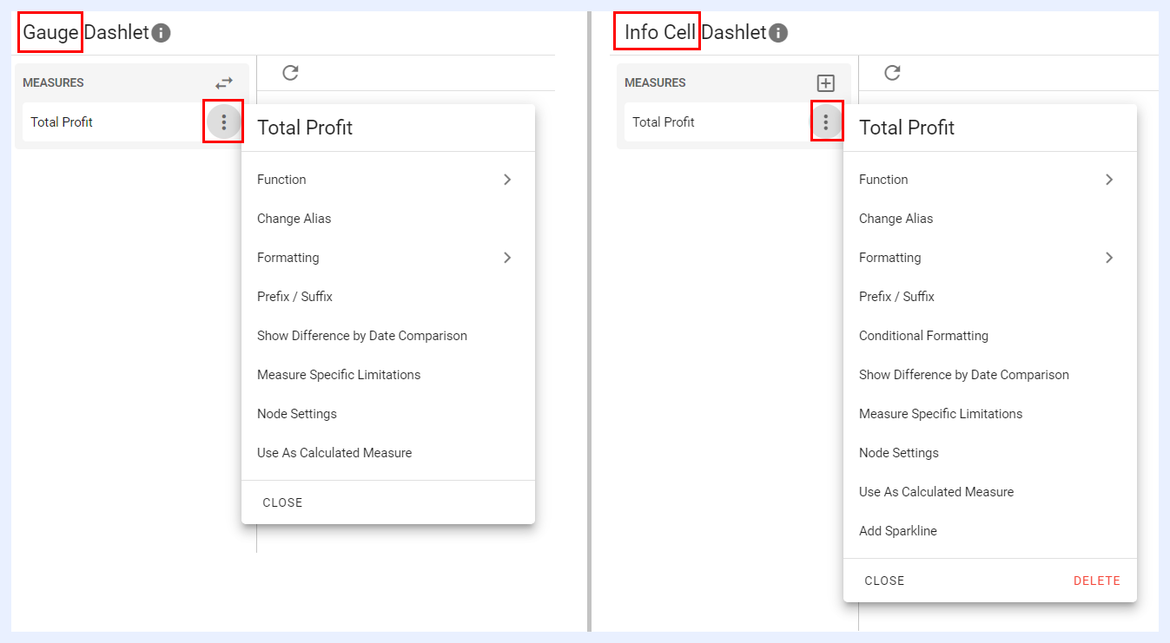This screenshot has width=1170, height=643.
Task: Open three-dot menu for Info Cell Total Profit measure
Action: (826, 122)
